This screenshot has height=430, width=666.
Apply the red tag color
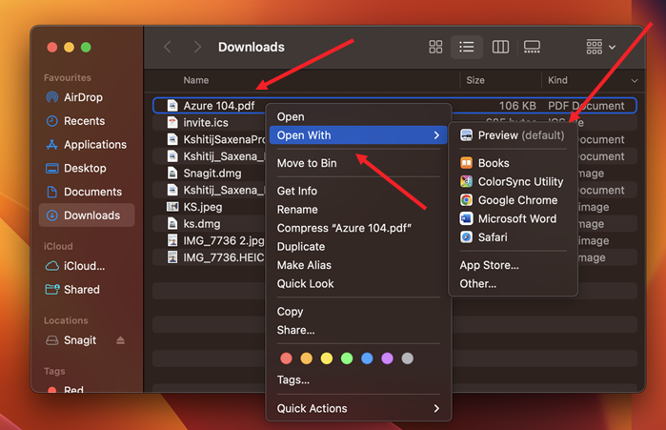pyautogui.click(x=286, y=358)
